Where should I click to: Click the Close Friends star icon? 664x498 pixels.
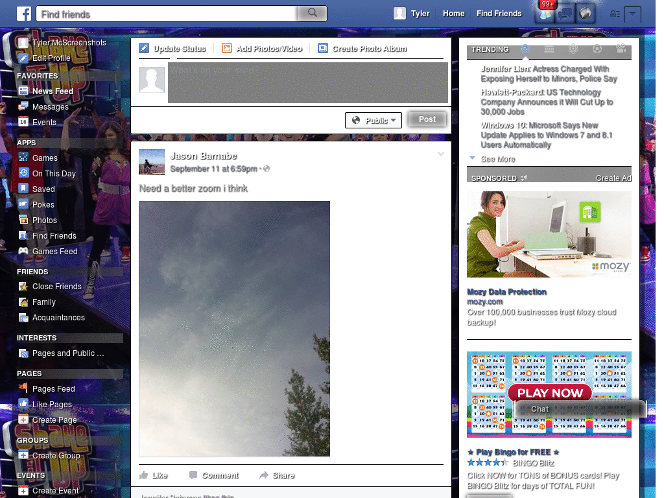(x=23, y=286)
